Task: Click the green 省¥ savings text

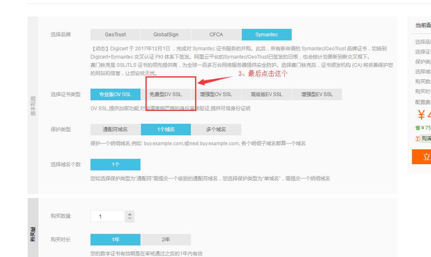Action: (x=423, y=128)
